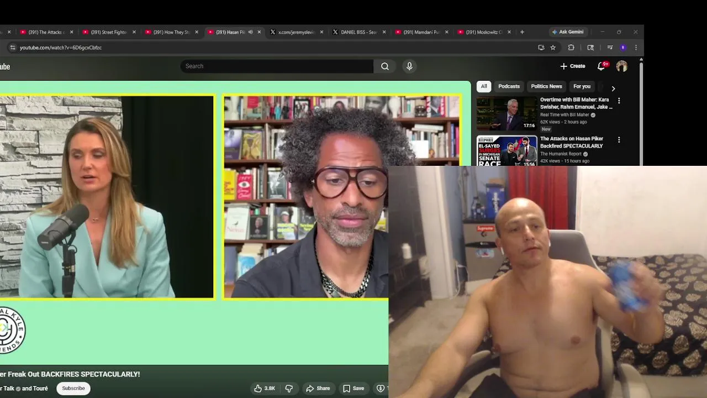Like the video with thumbs up
707x398 pixels.
(x=265, y=389)
